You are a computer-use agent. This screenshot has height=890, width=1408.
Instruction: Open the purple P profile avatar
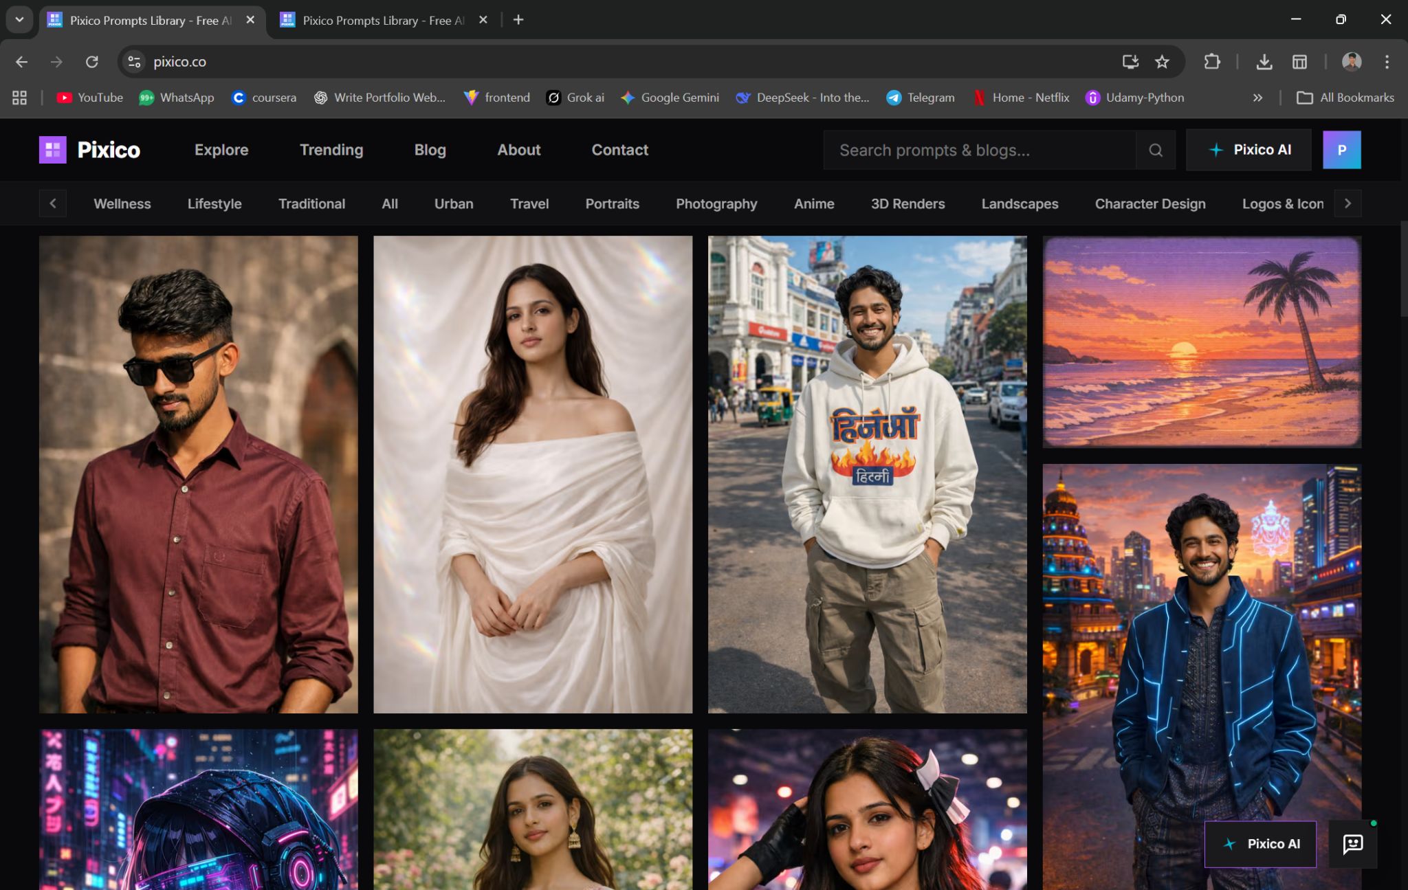(x=1341, y=150)
